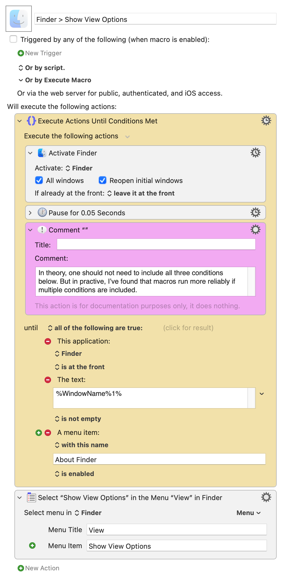This screenshot has height=577, width=282.
Task: Add a condition after the menu item condition
Action: (x=39, y=433)
